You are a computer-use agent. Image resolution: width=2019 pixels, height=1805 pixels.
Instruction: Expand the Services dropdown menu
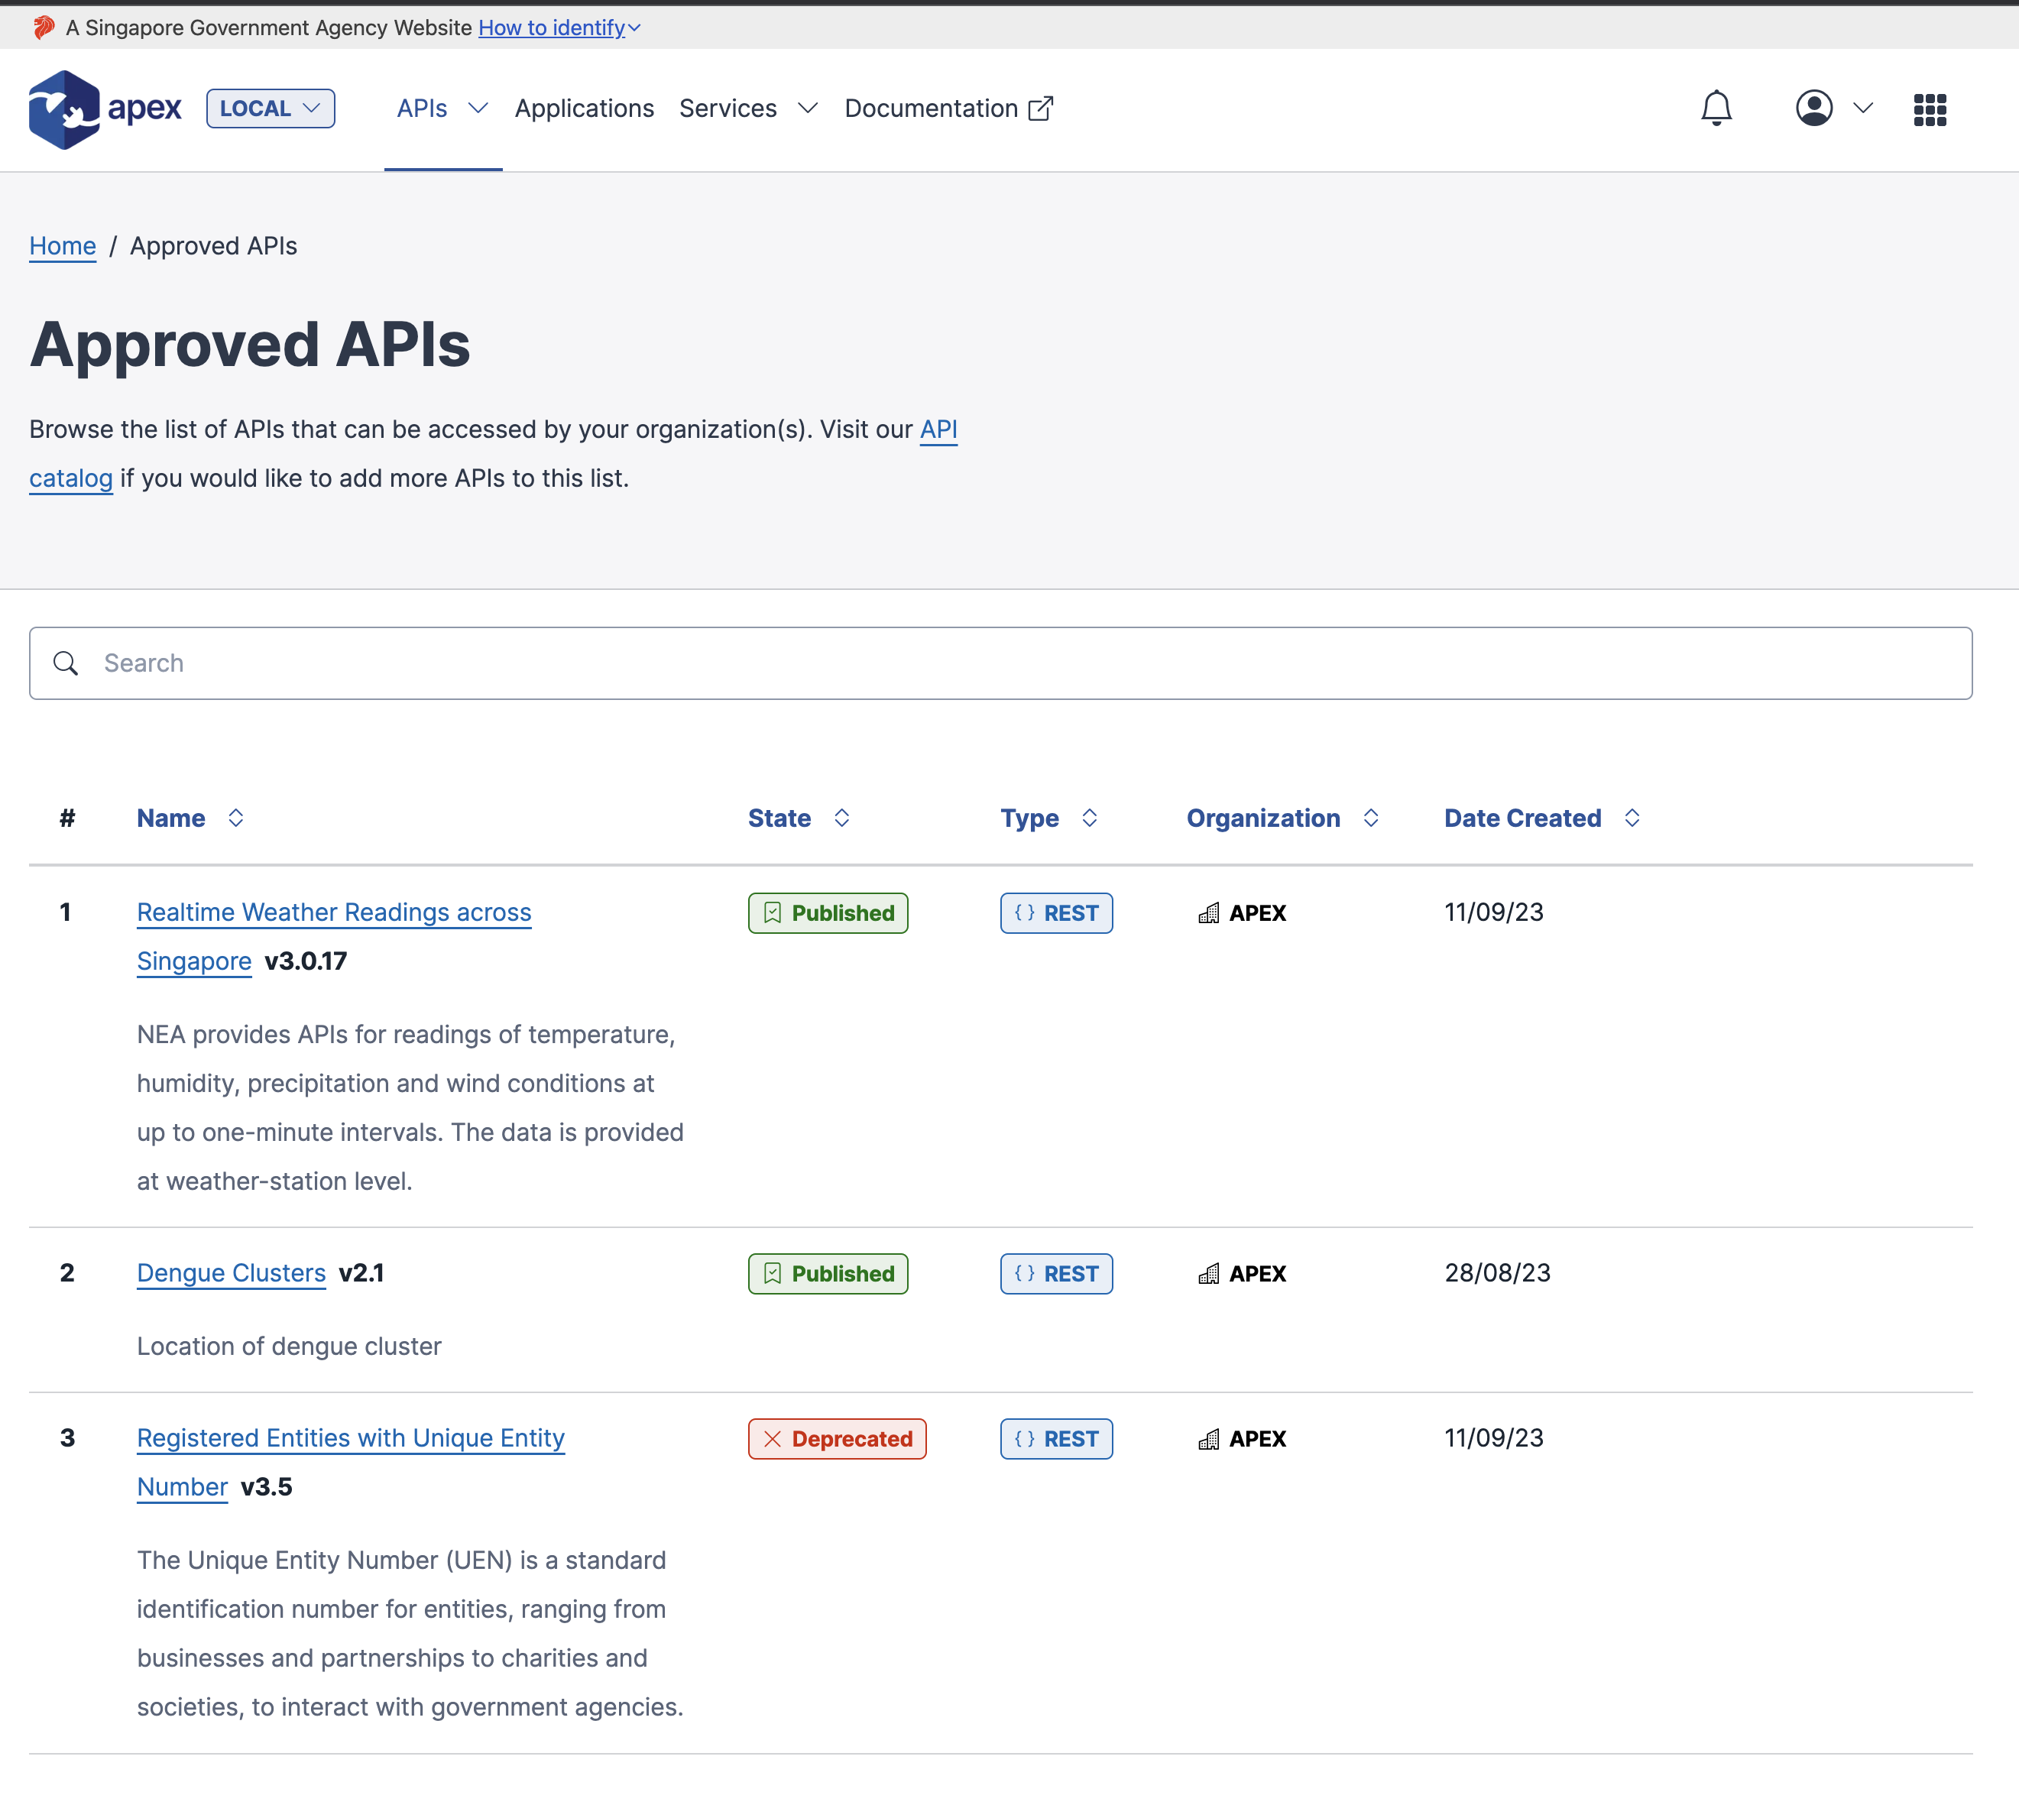tap(749, 108)
